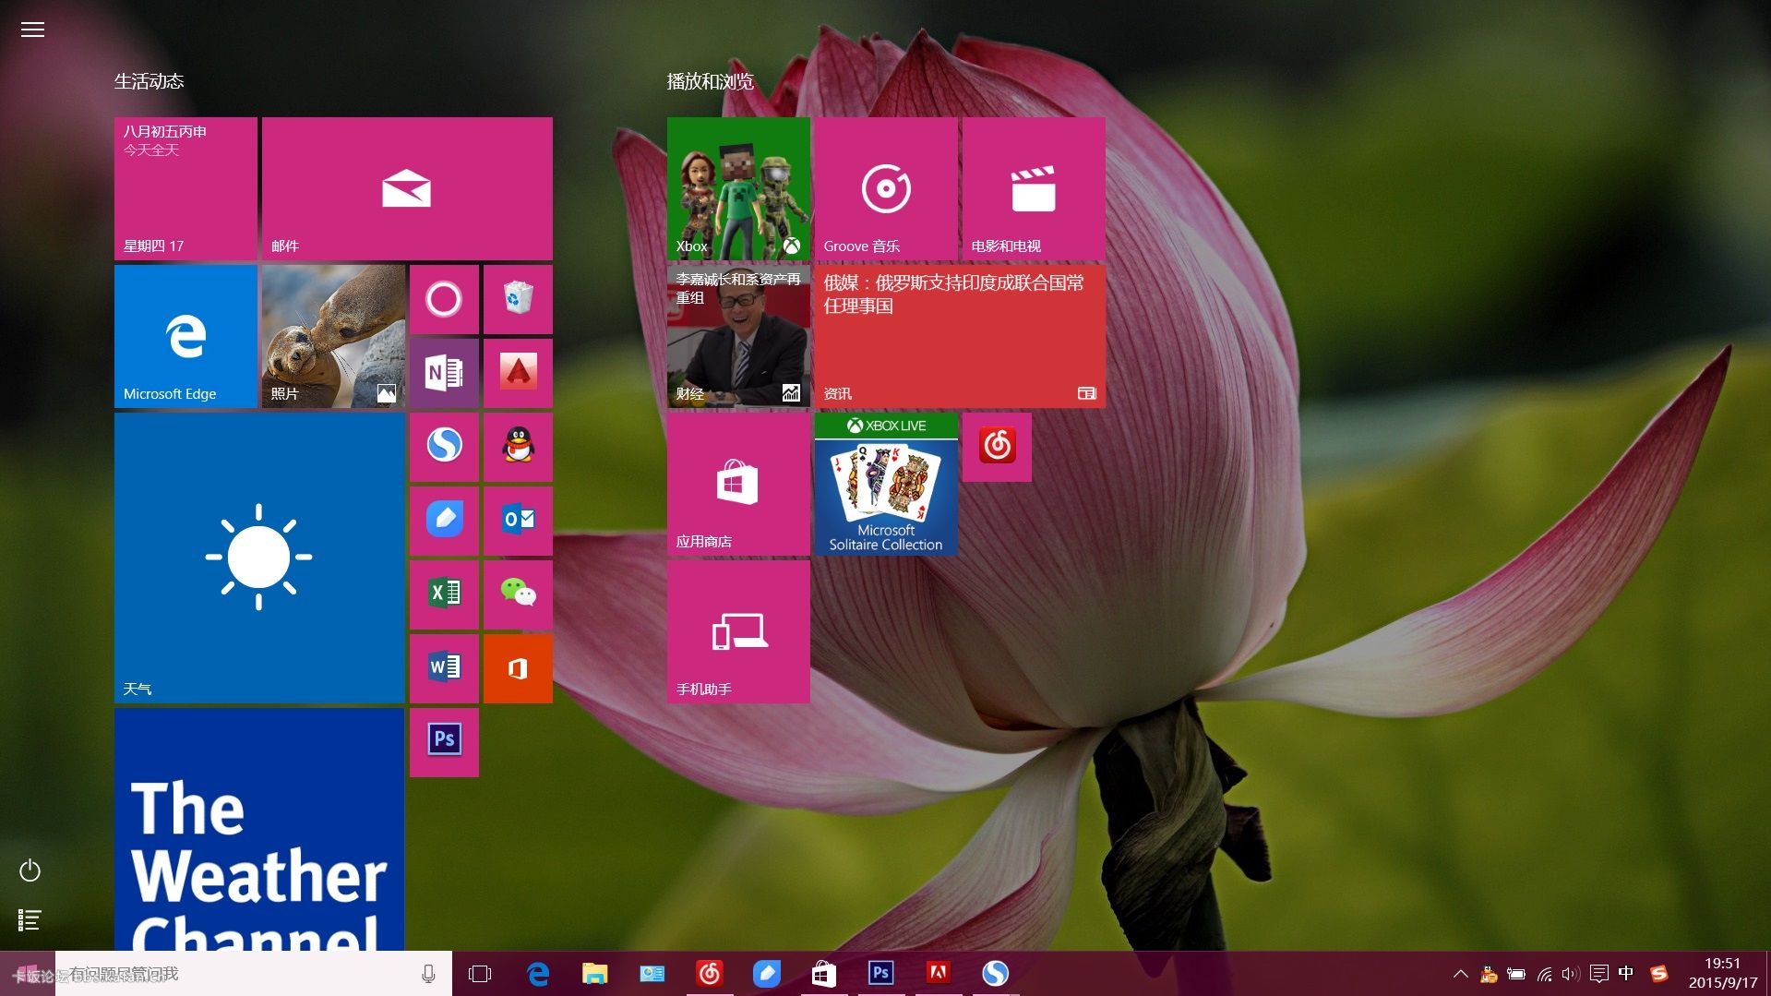Open the Recycle Bin tile

pos(518,299)
